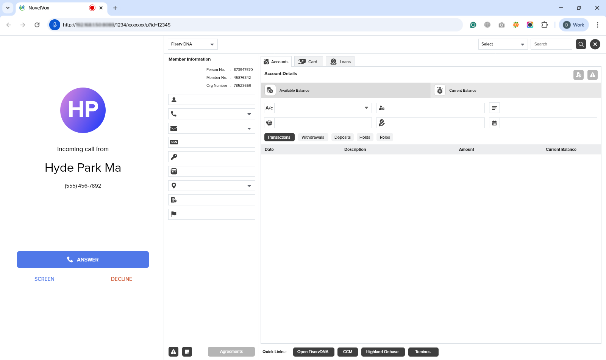Open a new browser tab
The height and width of the screenshot is (360, 606).
(115, 8)
